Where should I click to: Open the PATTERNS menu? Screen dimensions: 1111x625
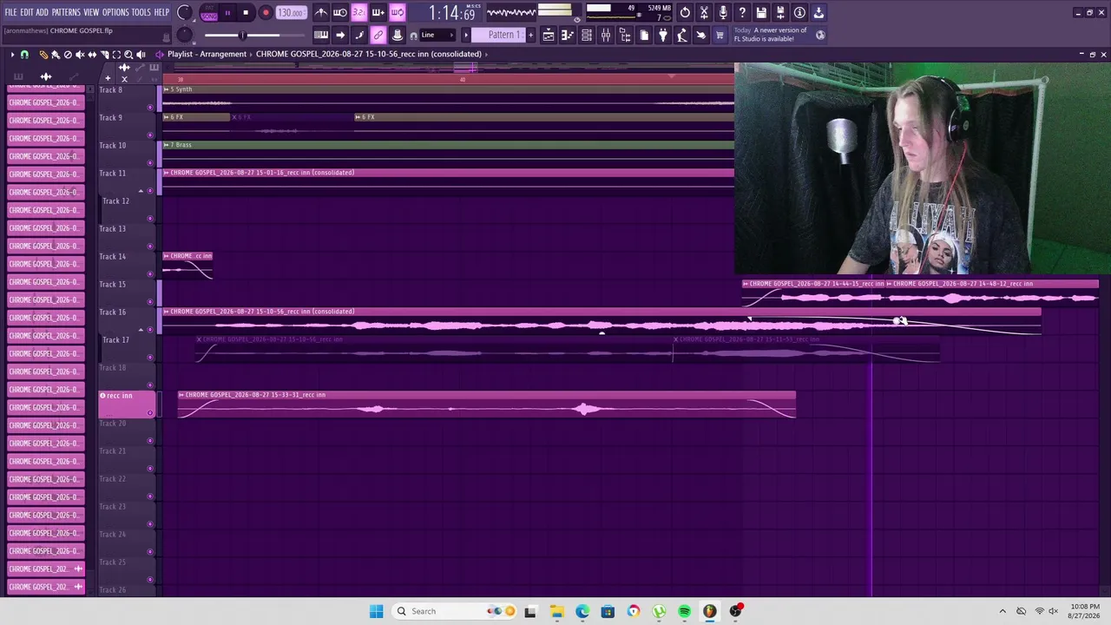(66, 12)
